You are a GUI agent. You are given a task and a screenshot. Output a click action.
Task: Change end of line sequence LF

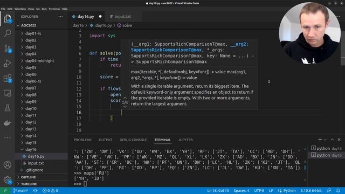pos(271,190)
